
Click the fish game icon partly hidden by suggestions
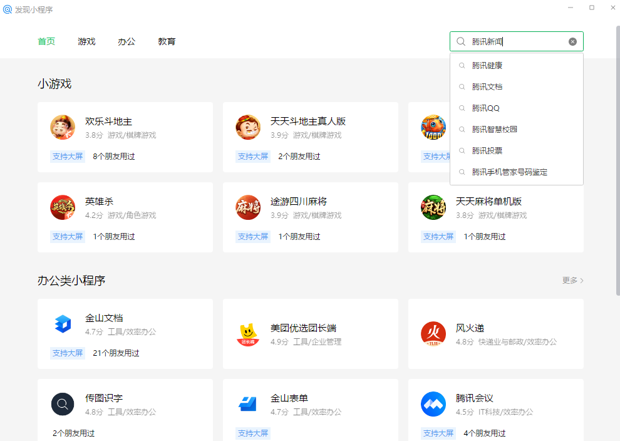[433, 127]
